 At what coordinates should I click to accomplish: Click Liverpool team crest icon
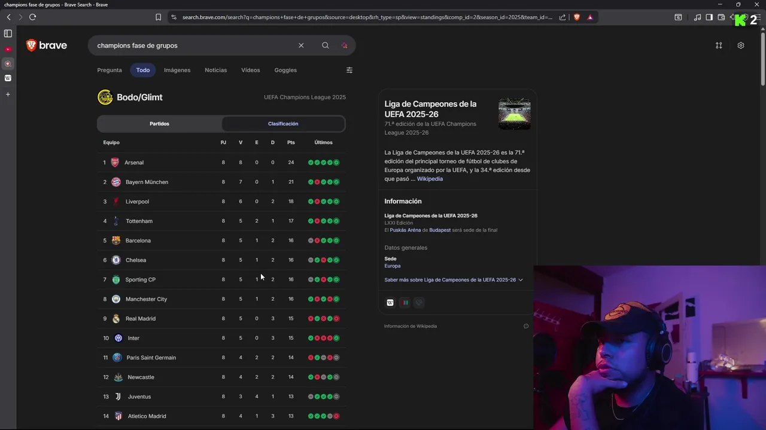click(116, 201)
